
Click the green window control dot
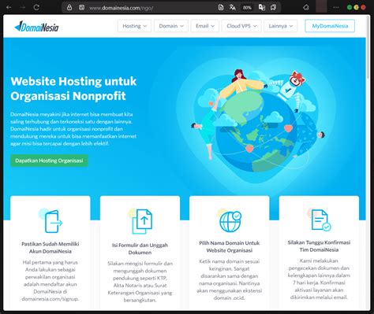point(350,7)
